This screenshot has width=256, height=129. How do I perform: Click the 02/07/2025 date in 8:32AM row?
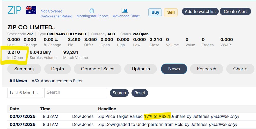23,116
